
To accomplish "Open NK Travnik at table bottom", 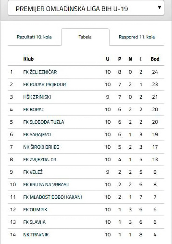I will pos(36,235).
